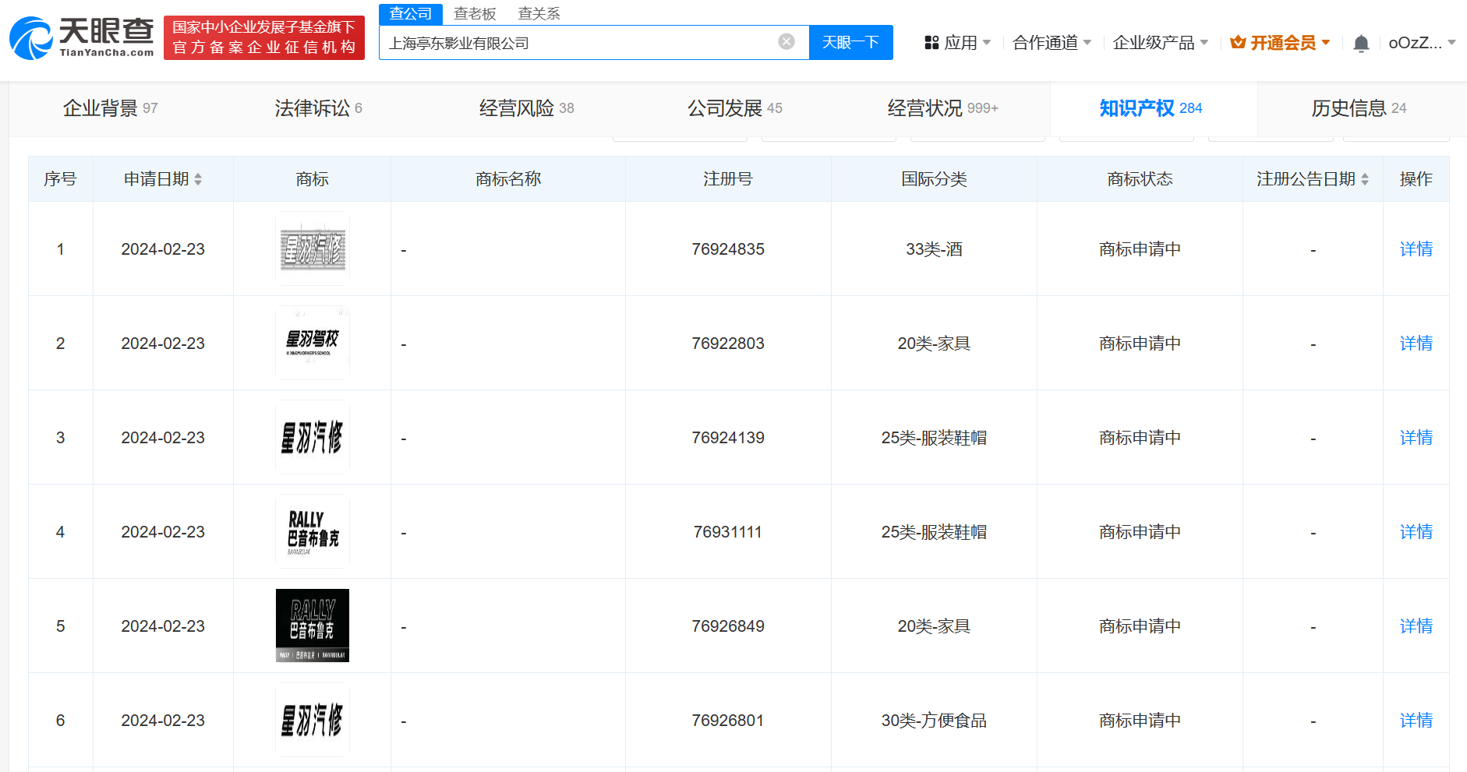Click registration number 76926849
The width and height of the screenshot is (1467, 772).
point(728,626)
